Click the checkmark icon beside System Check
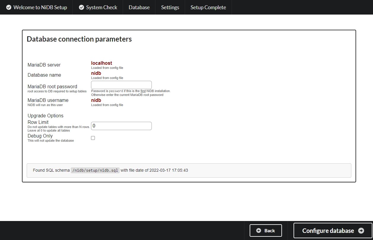The height and width of the screenshot is (240, 373). pos(82,7)
